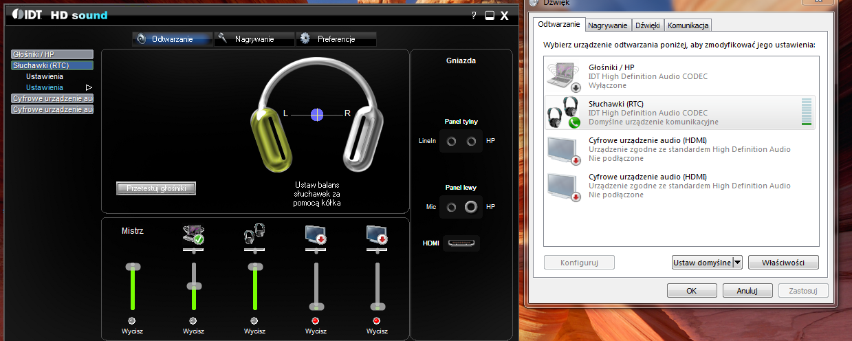Click the Konfiguruj button
This screenshot has width=852, height=341.
tap(579, 263)
